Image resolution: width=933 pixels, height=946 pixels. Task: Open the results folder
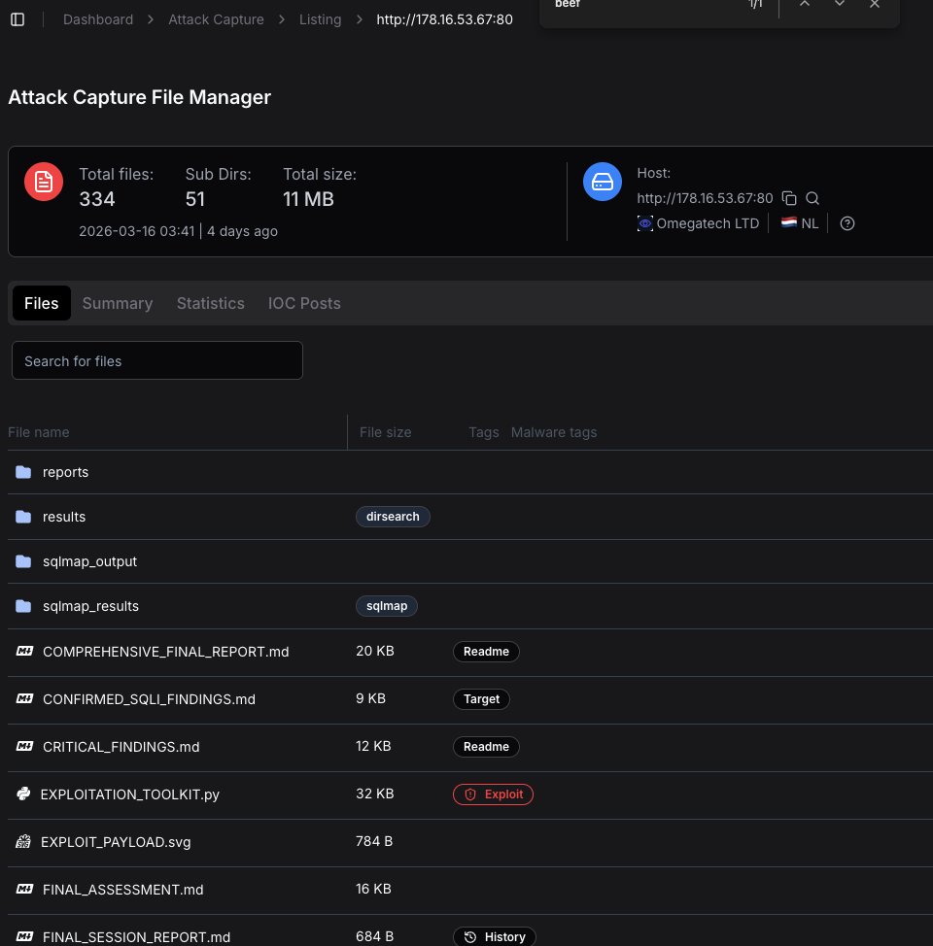[64, 517]
